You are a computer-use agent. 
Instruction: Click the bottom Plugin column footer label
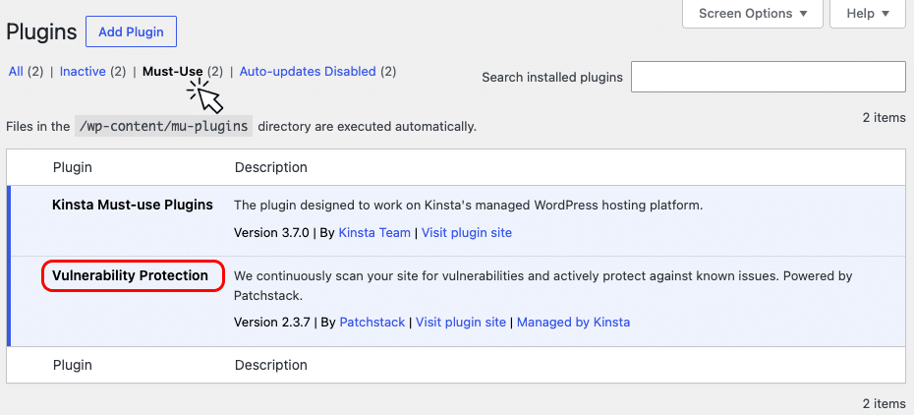[x=73, y=366]
